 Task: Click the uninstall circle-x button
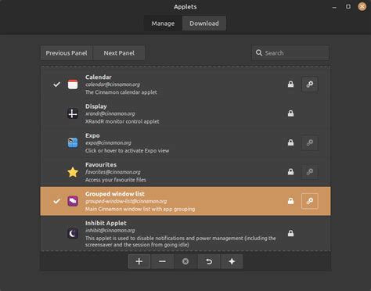point(185,261)
